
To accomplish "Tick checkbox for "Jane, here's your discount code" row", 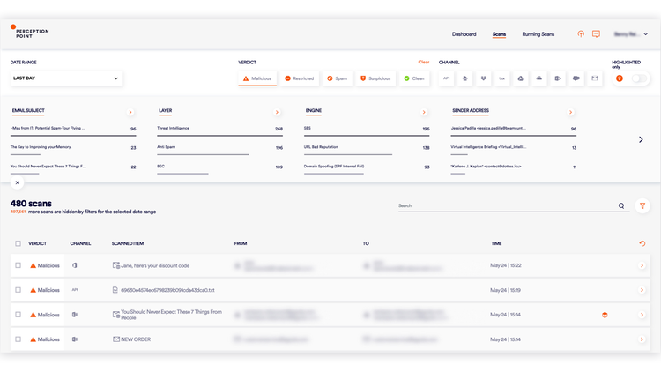I will (x=18, y=264).
